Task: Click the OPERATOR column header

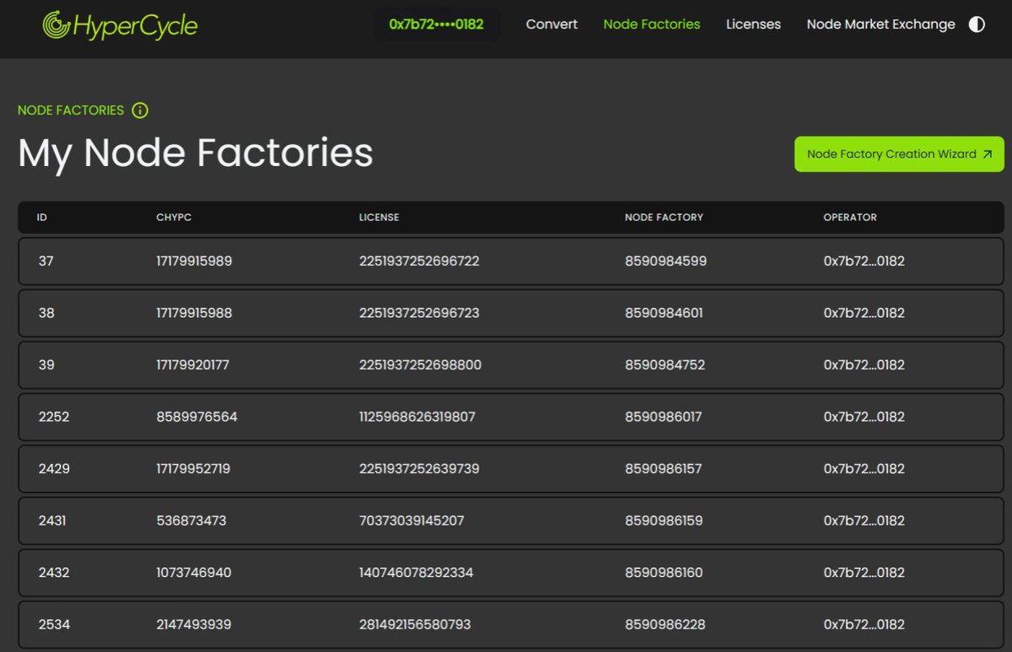Action: tap(850, 218)
